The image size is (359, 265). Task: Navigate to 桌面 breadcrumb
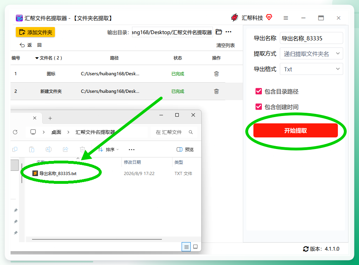[56, 132]
